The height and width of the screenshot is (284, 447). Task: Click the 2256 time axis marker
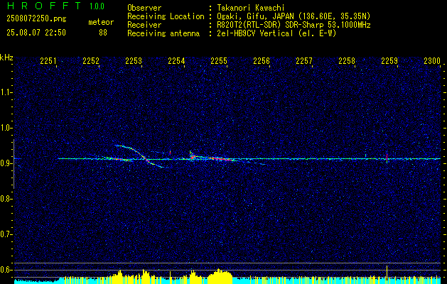click(x=262, y=61)
